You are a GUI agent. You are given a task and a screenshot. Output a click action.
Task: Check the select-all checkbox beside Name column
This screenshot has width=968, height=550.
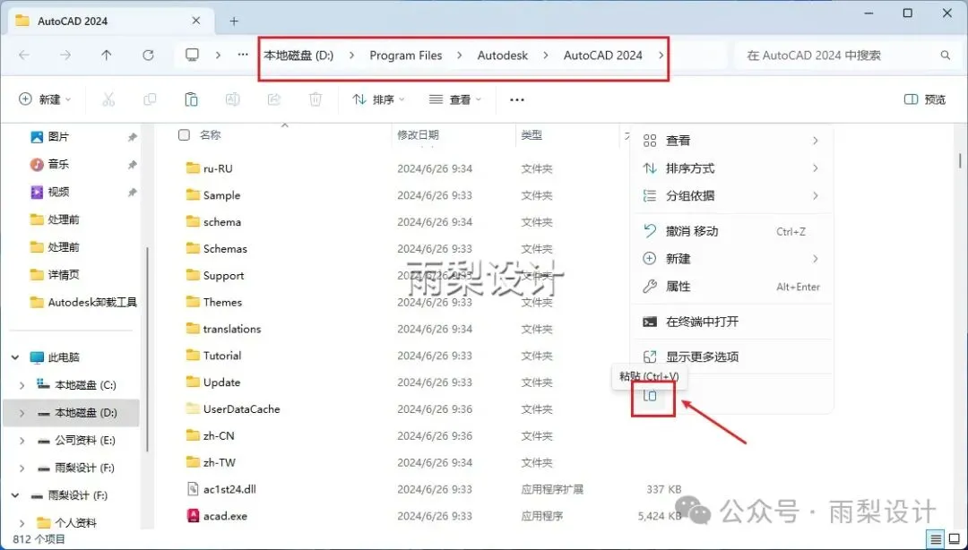pyautogui.click(x=184, y=134)
